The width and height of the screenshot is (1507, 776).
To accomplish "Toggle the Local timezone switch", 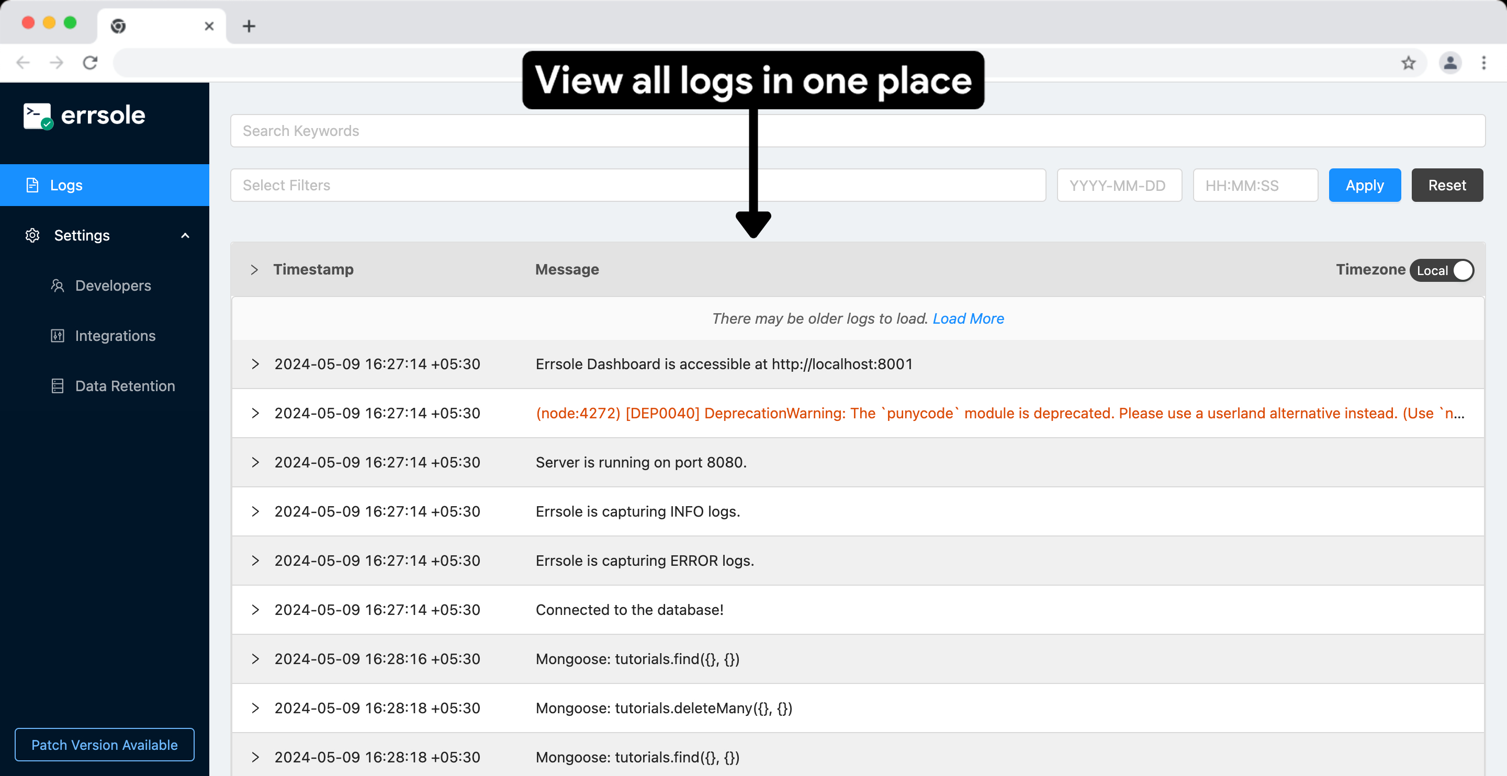I will pos(1442,270).
